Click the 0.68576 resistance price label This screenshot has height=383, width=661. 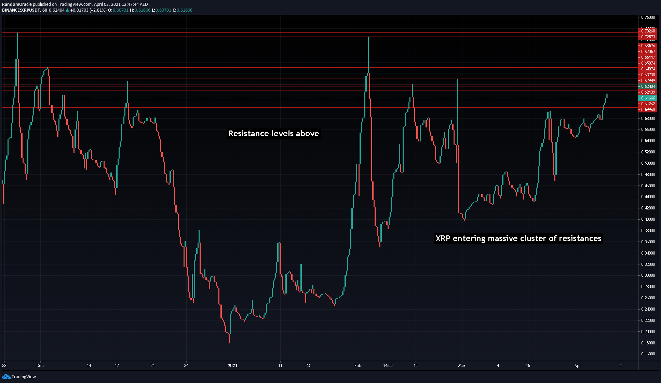coord(648,46)
